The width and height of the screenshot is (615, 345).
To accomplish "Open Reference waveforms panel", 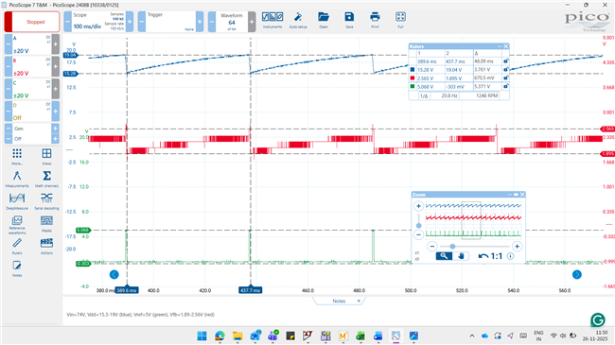I will pos(17,225).
